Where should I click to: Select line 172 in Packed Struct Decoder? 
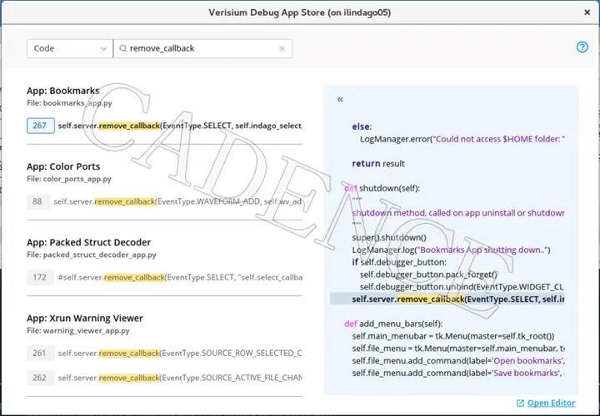coord(39,277)
